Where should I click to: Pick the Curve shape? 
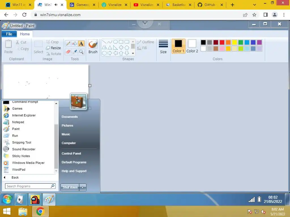pos(110,42)
